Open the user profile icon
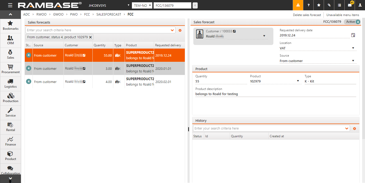The height and width of the screenshot is (183, 365). pyautogui.click(x=360, y=5)
